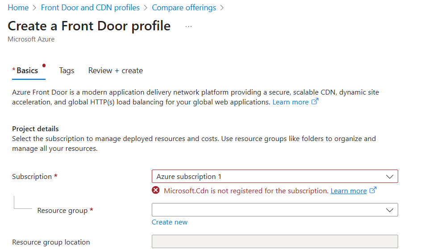Open Learn more link in registration error
Image resolution: width=437 pixels, height=249 pixels.
348,191
